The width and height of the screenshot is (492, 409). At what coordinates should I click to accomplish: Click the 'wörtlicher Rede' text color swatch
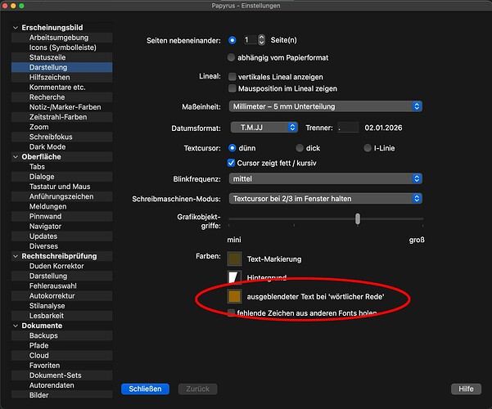pyautogui.click(x=234, y=297)
